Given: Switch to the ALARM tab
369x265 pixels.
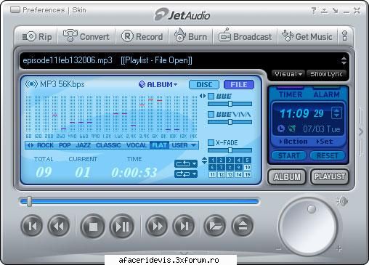Looking at the screenshot, I should pyautogui.click(x=326, y=94).
